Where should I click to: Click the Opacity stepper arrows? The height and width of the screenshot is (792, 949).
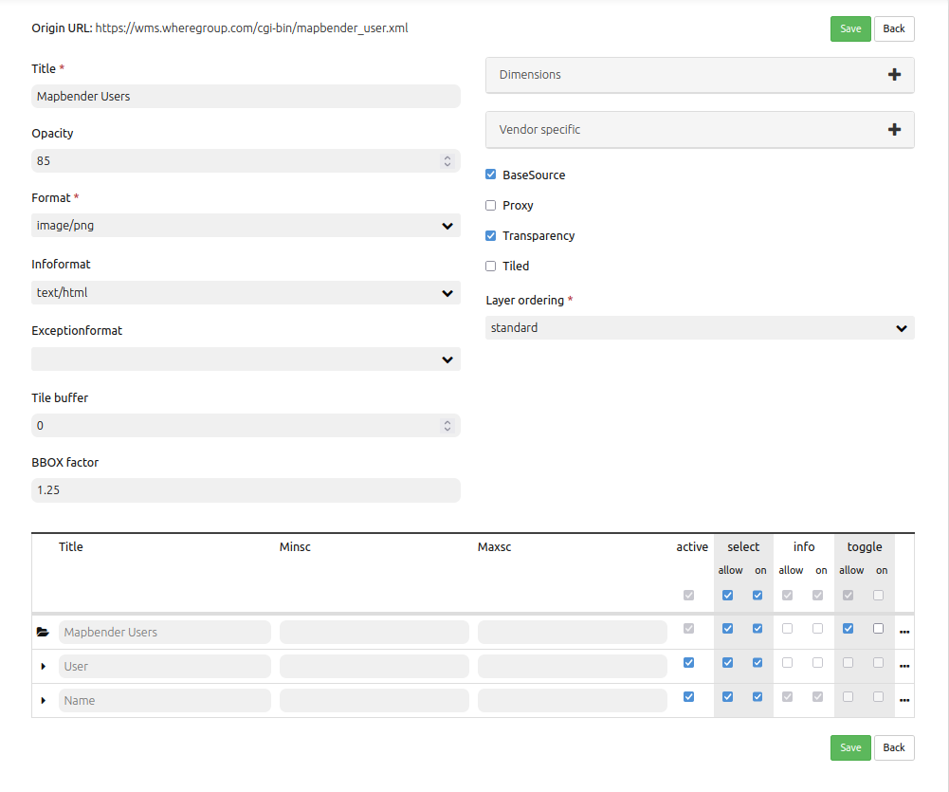447,161
